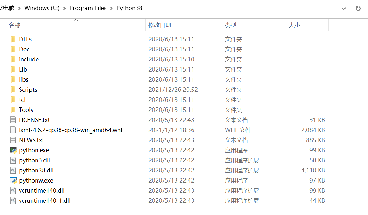Click the vcruntime140.dll file icon

(13, 191)
